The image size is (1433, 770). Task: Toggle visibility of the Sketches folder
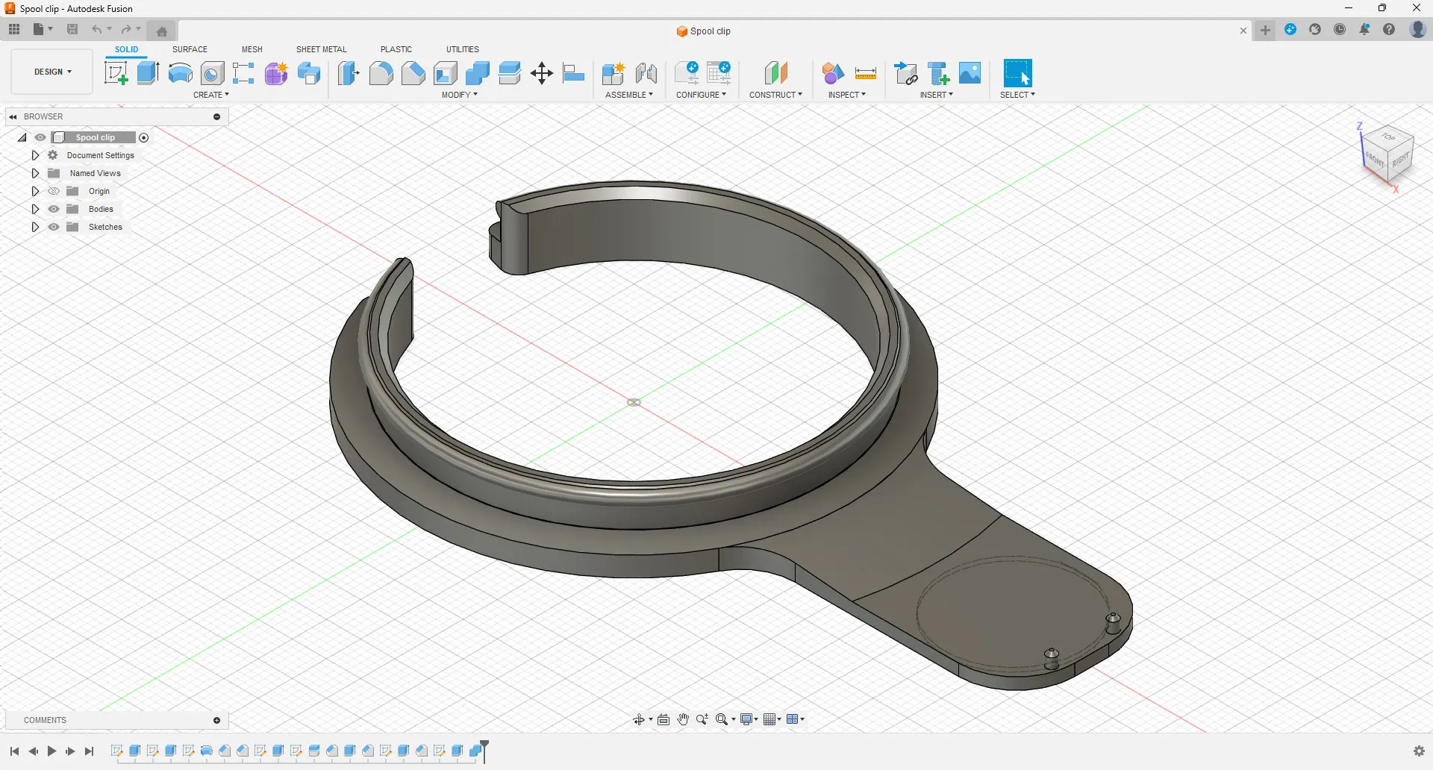click(x=53, y=227)
